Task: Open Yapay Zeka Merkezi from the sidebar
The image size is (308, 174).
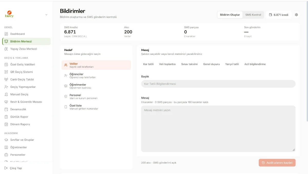Action: coord(26,49)
